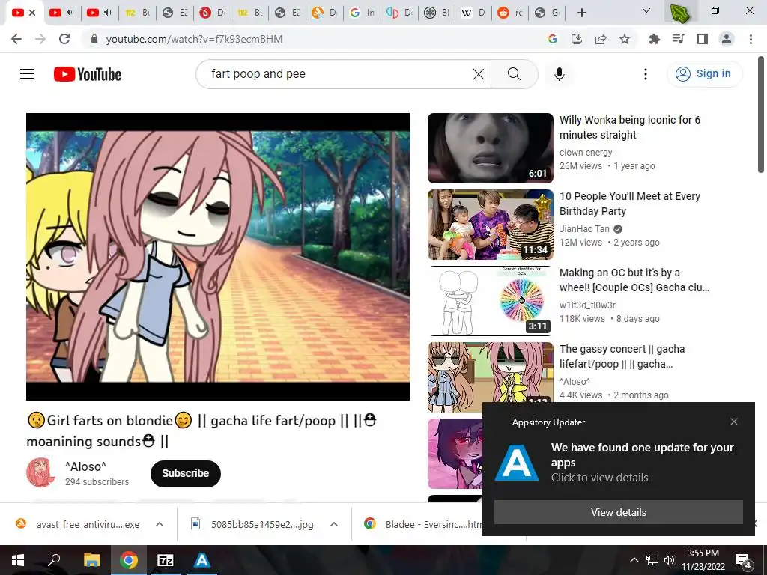Image resolution: width=767 pixels, height=575 pixels.
Task: Open the Chrome taskbar icon
Action: click(128, 560)
